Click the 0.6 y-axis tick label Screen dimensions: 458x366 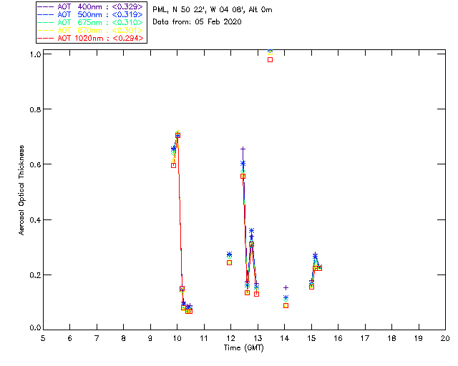[34, 164]
